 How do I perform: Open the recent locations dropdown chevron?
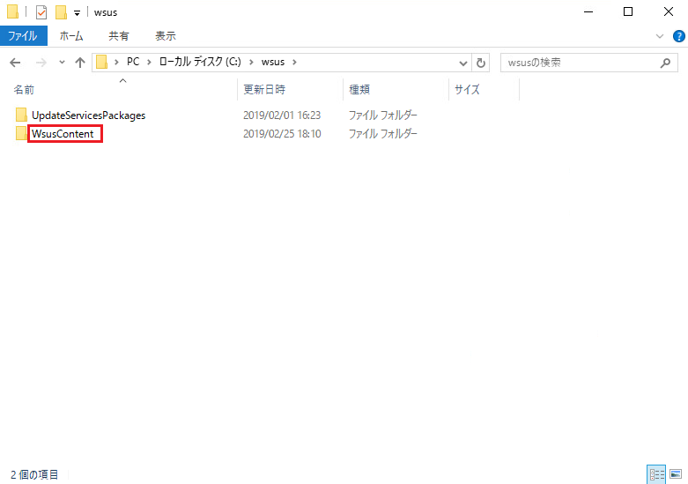[62, 63]
